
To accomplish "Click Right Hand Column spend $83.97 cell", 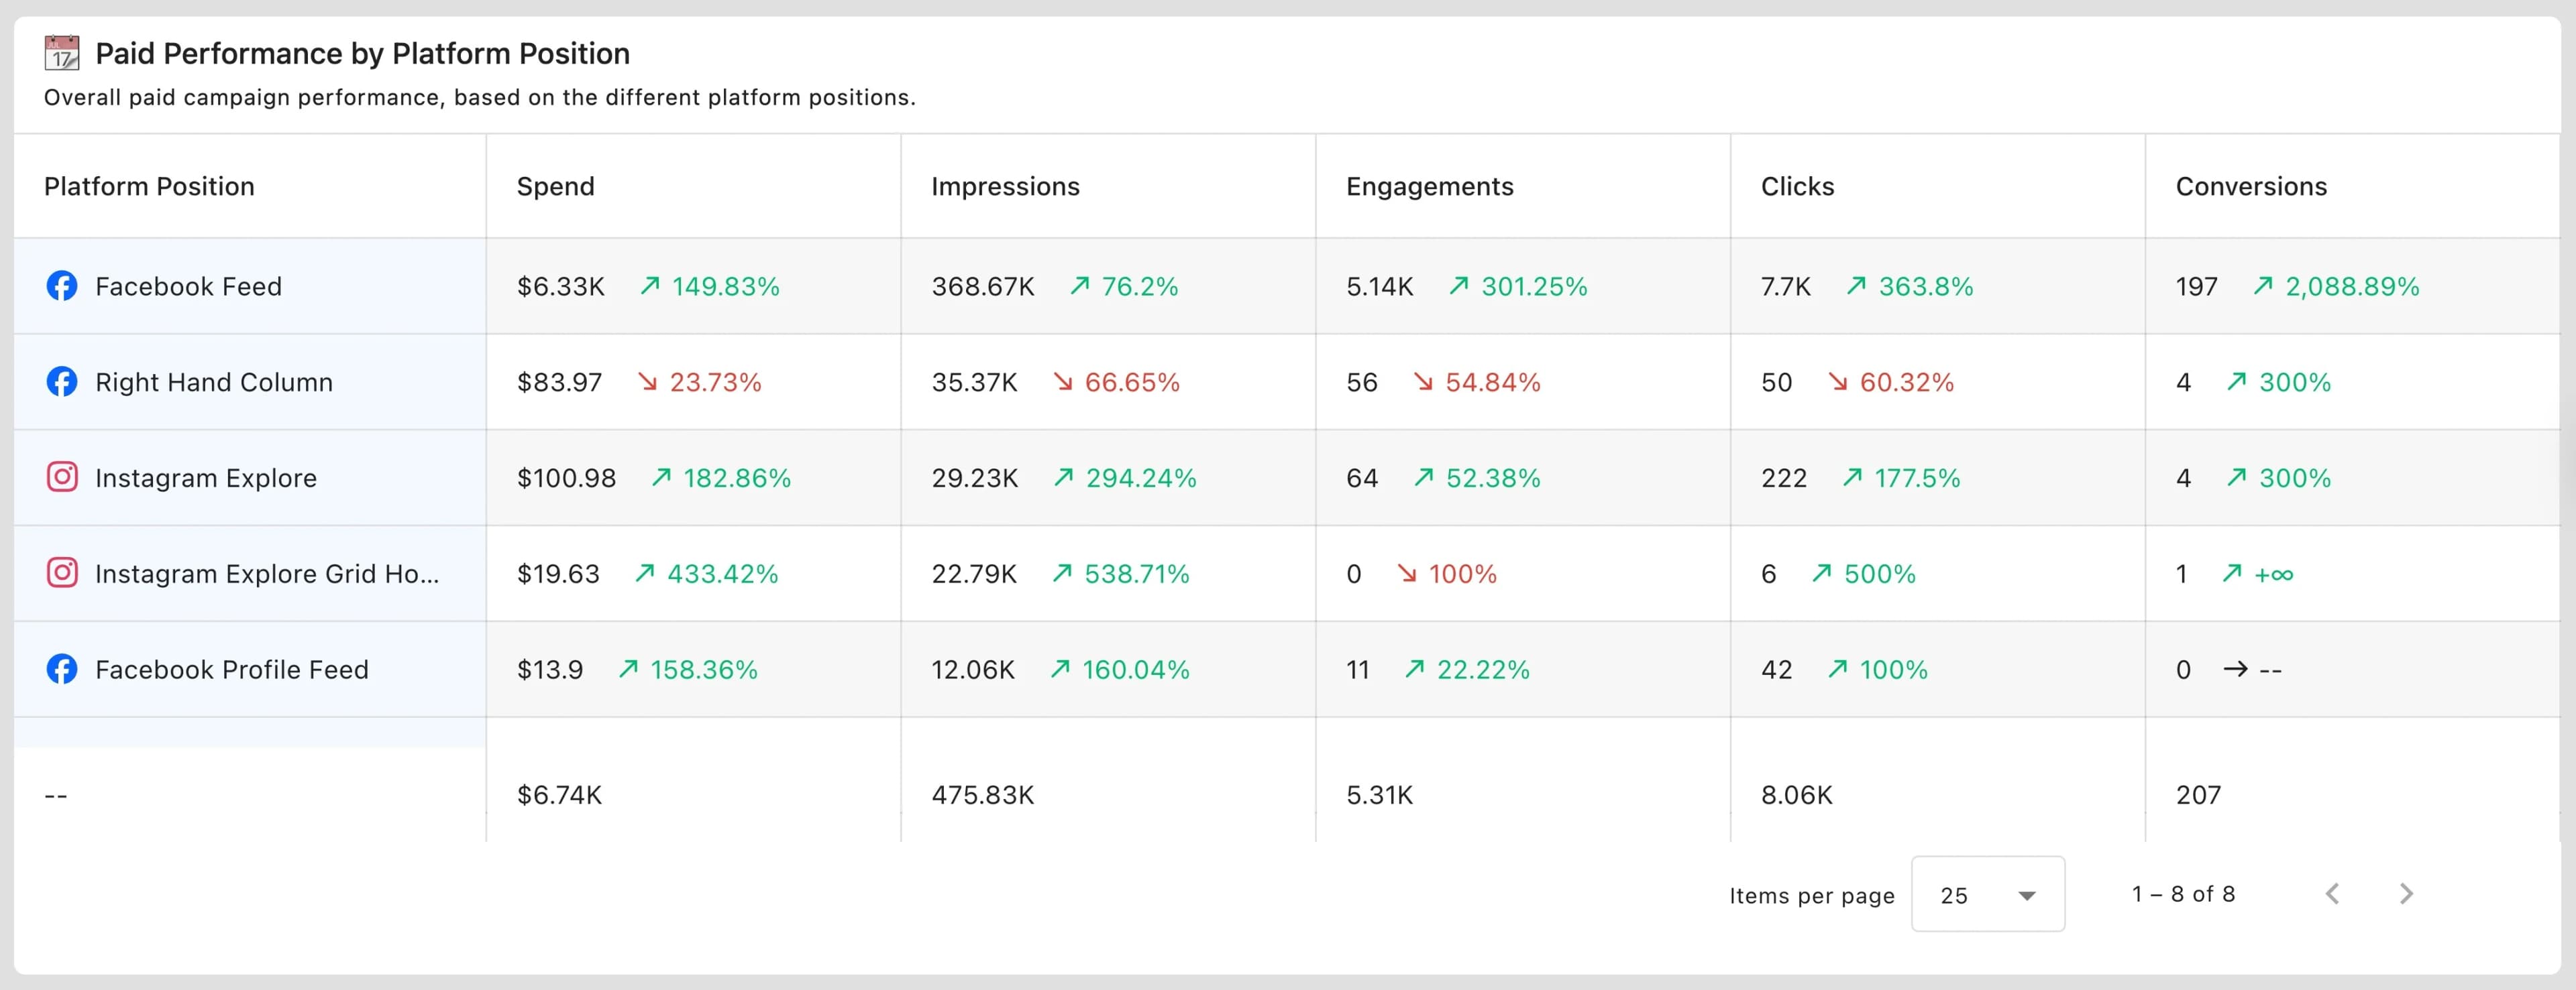I will 559,383.
